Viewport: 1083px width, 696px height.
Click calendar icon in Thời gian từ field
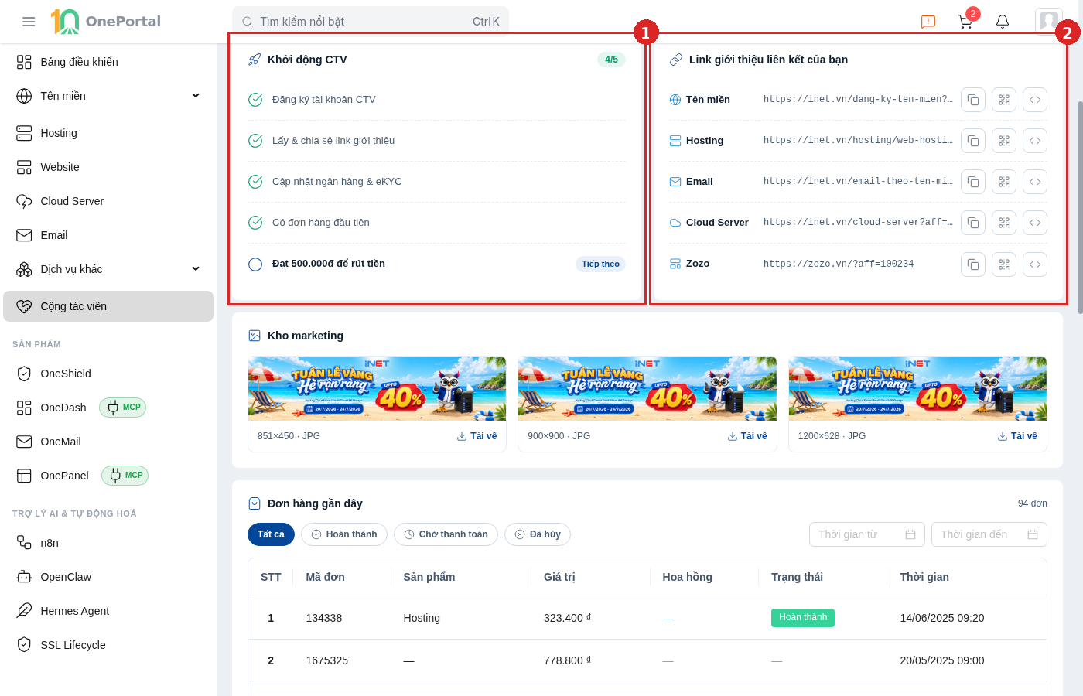910,534
